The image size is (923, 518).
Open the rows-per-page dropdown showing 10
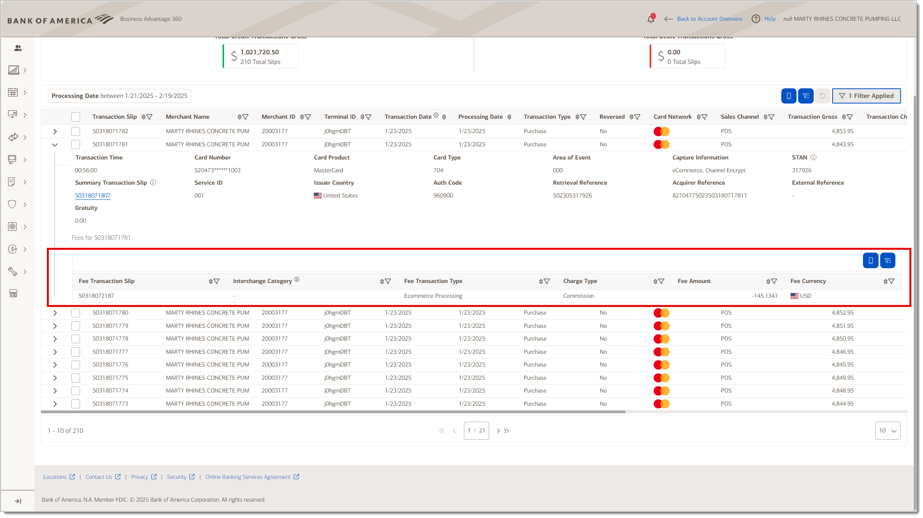pos(888,430)
